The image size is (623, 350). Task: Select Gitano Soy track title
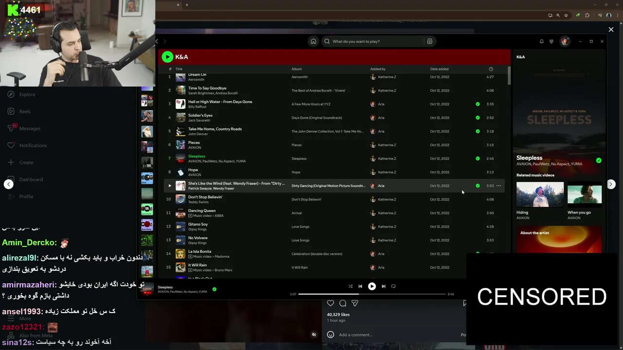[198, 224]
